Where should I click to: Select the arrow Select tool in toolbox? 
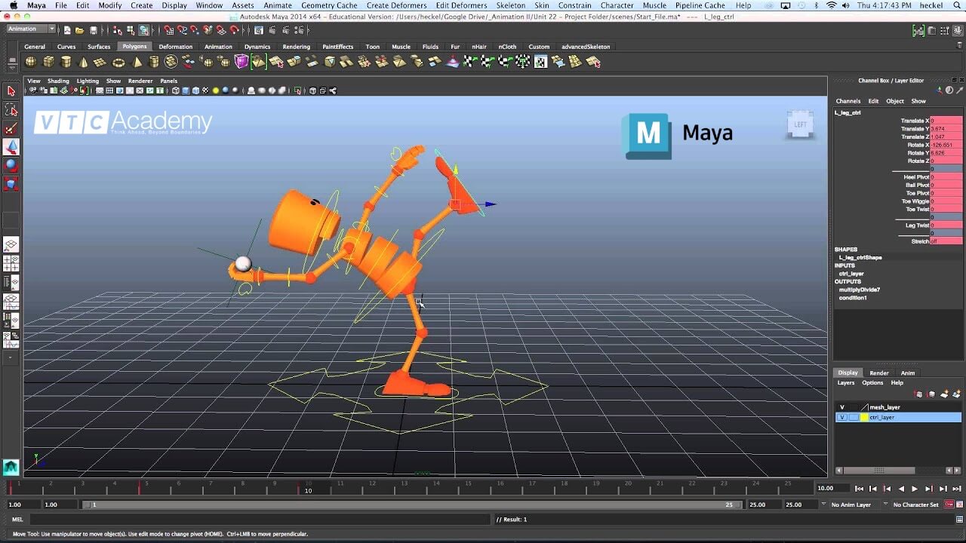tap(11, 90)
